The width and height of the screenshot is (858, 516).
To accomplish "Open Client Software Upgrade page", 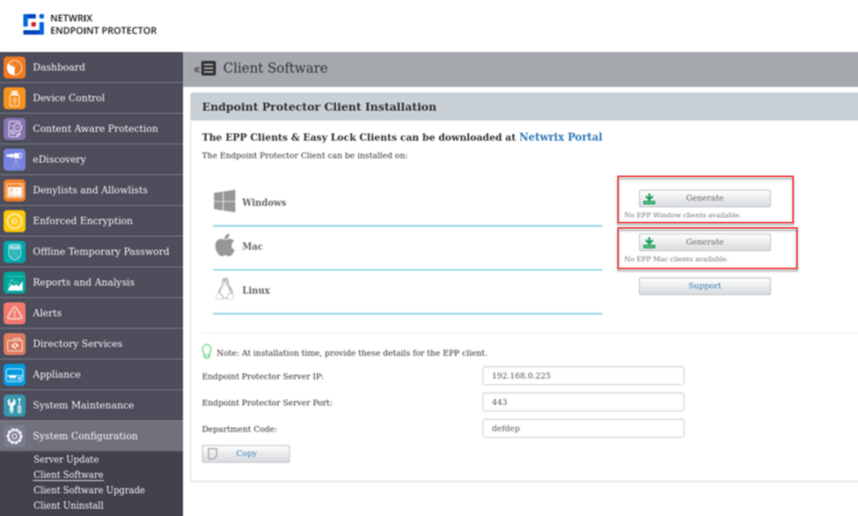I will pos(89,490).
